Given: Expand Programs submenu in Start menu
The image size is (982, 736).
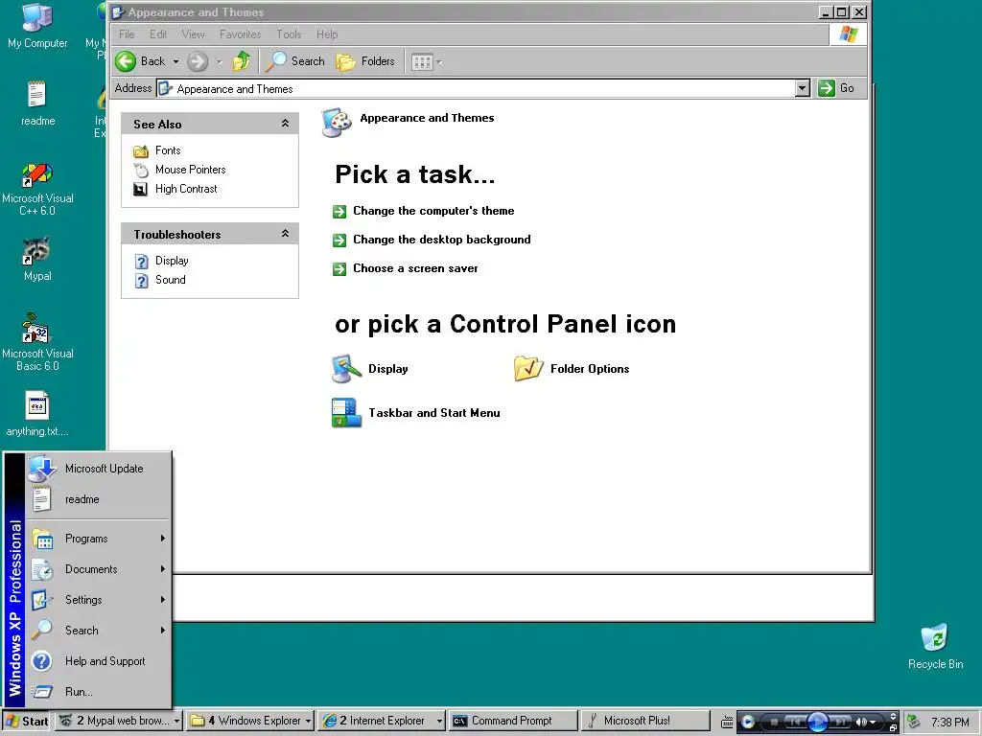Looking at the screenshot, I should (98, 539).
